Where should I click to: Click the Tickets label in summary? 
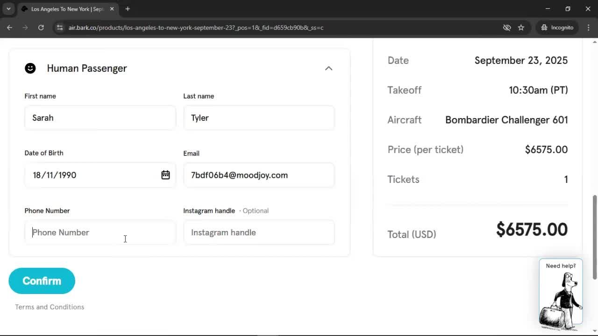click(x=403, y=179)
